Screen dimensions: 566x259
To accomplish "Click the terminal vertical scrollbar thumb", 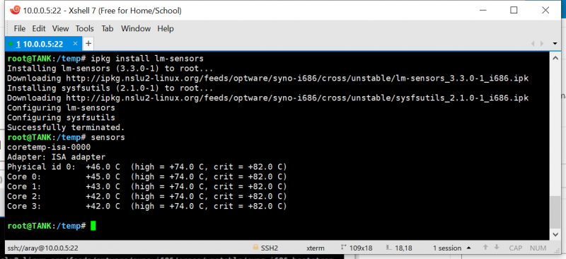I will [555, 212].
